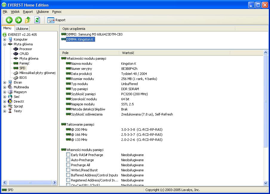Screen dimensions: 270x194
Task: Select DIMM2 Samsung memory module entry
Action: (94, 34)
